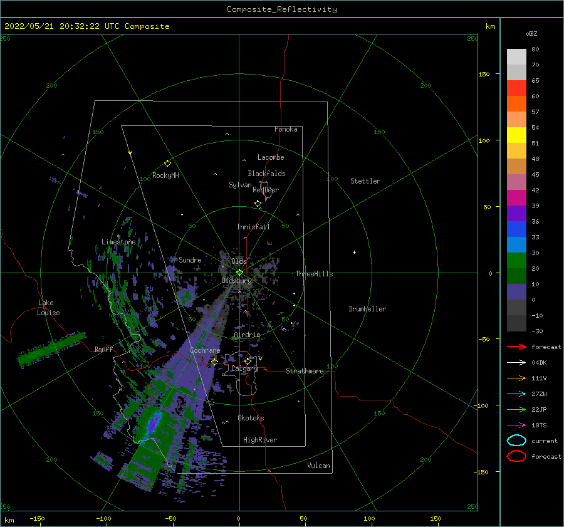This screenshot has width=564, height=527.
Task: Click the Didsbury city label
Action: click(237, 281)
